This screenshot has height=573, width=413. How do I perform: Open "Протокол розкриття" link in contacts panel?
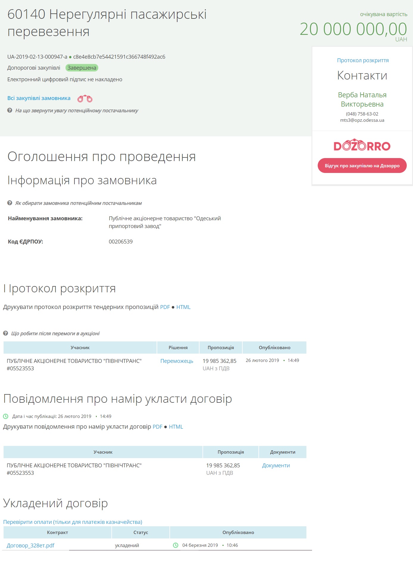click(x=363, y=60)
